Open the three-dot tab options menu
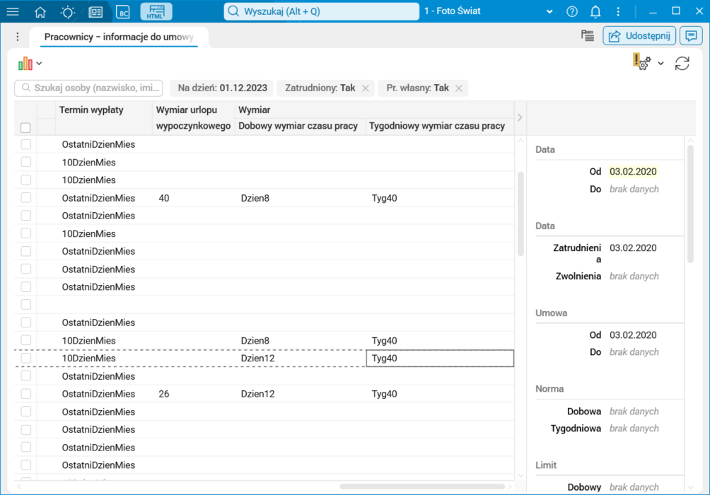Image resolution: width=710 pixels, height=495 pixels. point(18,37)
